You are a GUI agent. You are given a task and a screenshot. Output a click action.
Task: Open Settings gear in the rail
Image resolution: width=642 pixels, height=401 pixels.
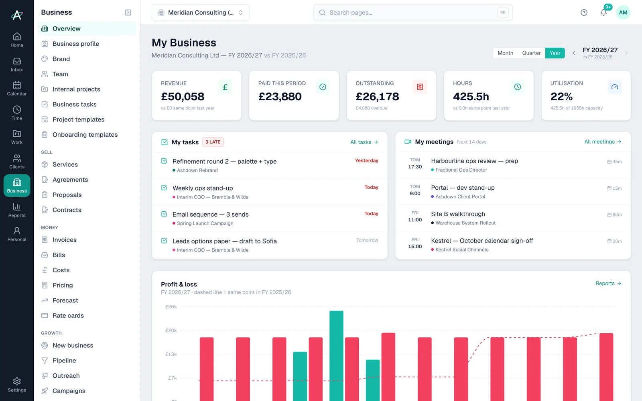tap(17, 385)
